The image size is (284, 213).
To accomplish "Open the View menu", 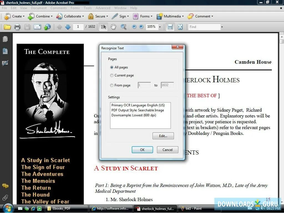I will click(x=24, y=8).
